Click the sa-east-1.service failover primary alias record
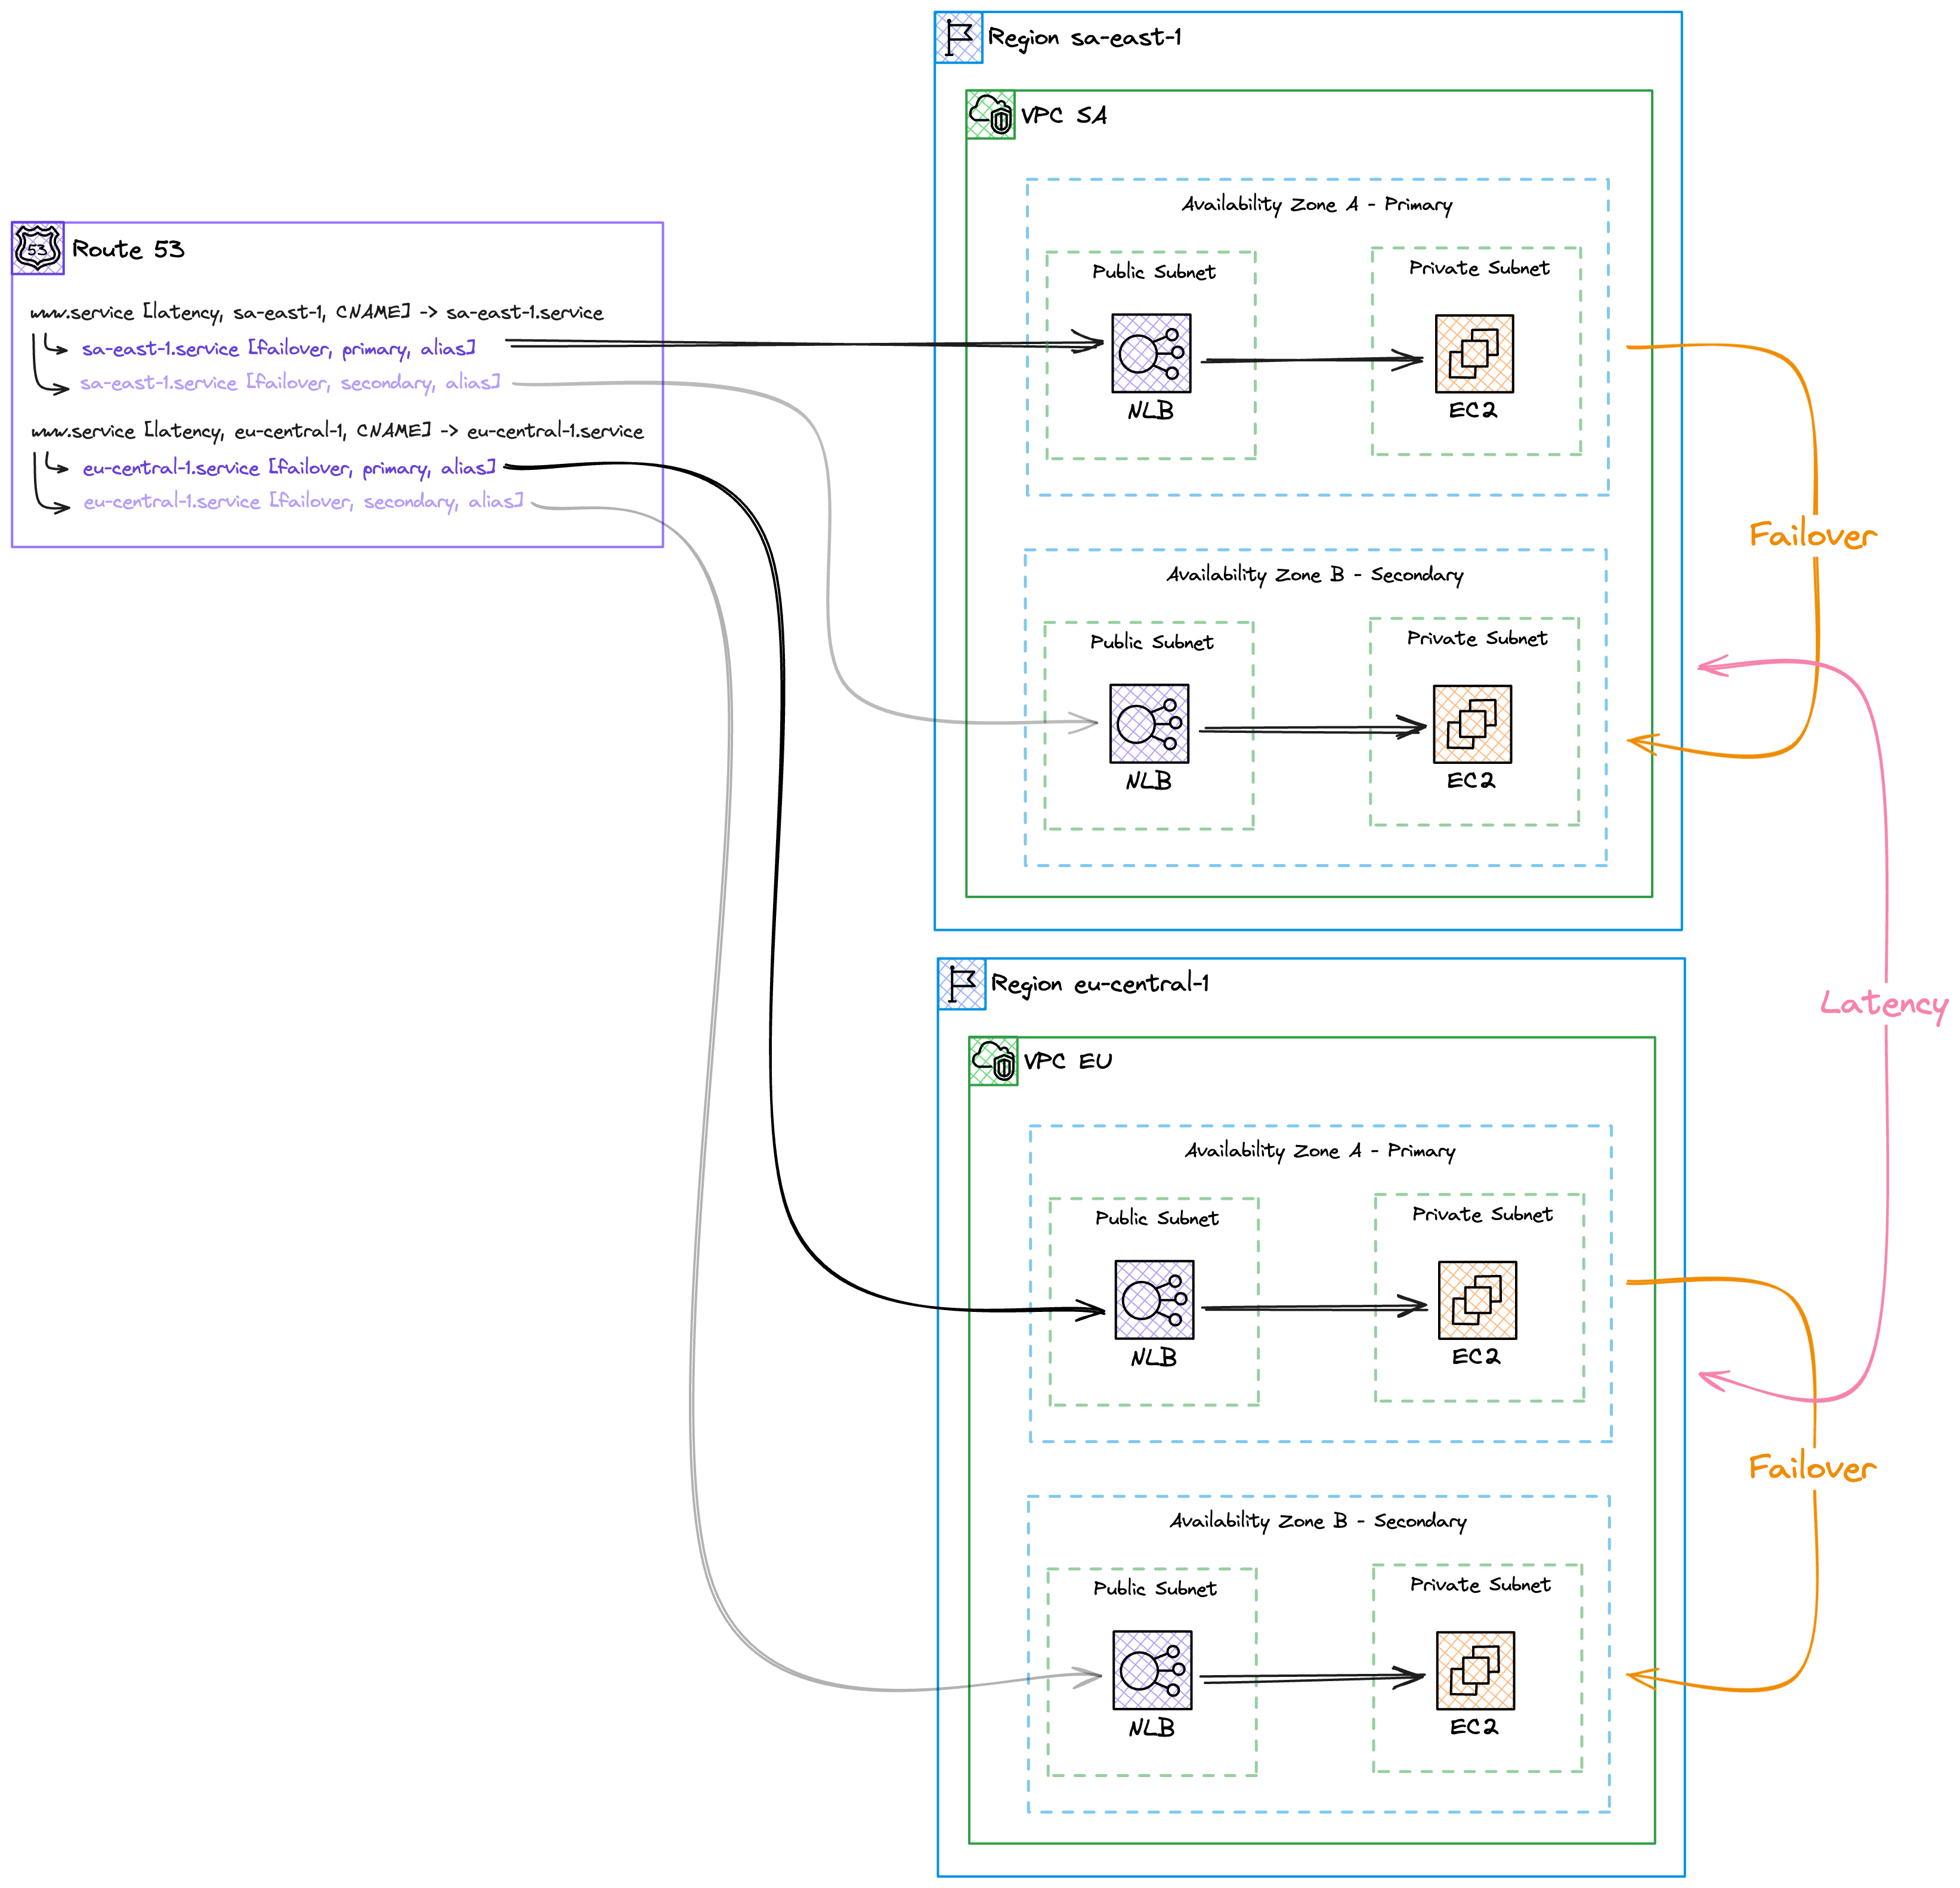Viewport: 1960px width, 1888px height. pos(278,348)
